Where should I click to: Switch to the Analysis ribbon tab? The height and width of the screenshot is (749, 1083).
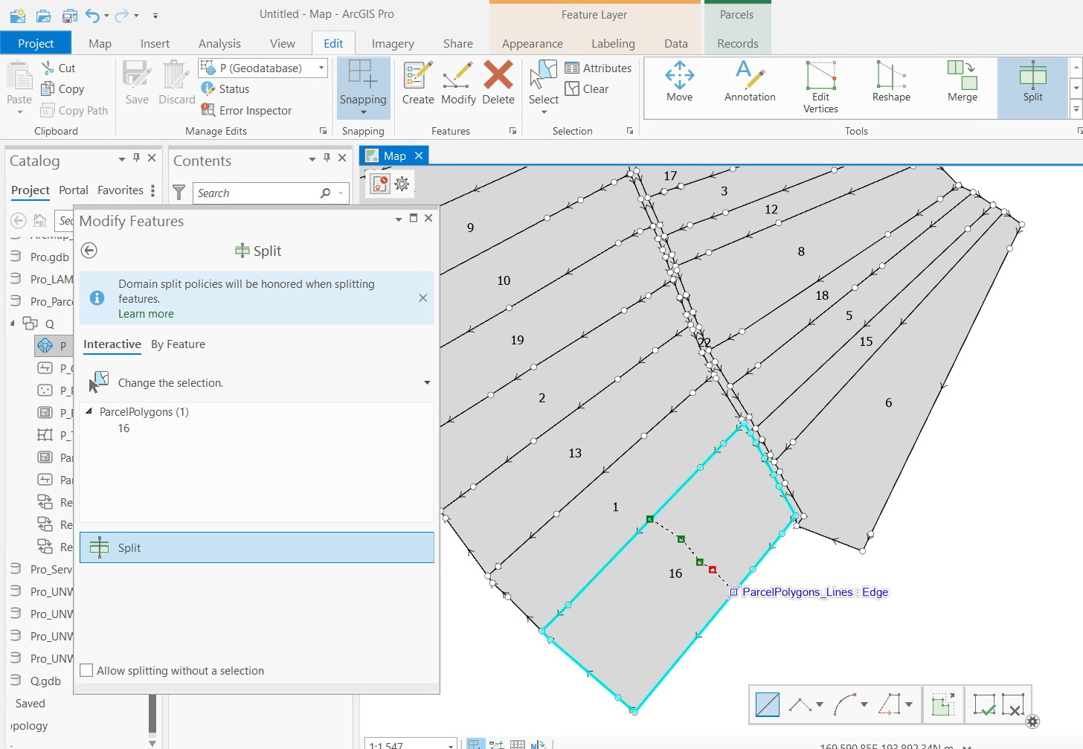click(x=219, y=43)
